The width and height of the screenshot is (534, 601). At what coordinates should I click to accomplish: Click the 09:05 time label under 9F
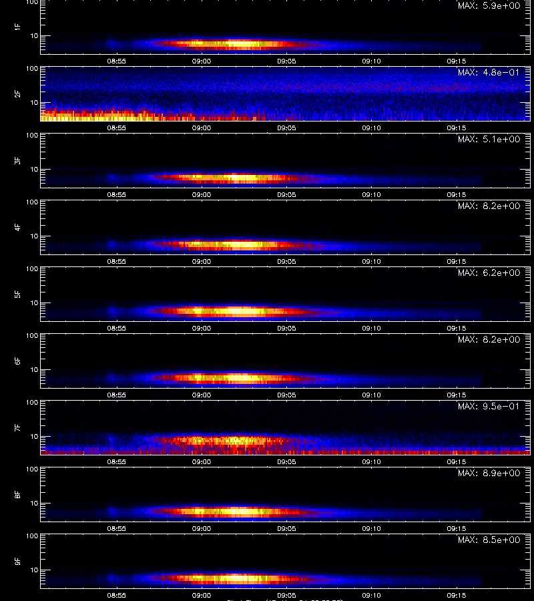286,595
